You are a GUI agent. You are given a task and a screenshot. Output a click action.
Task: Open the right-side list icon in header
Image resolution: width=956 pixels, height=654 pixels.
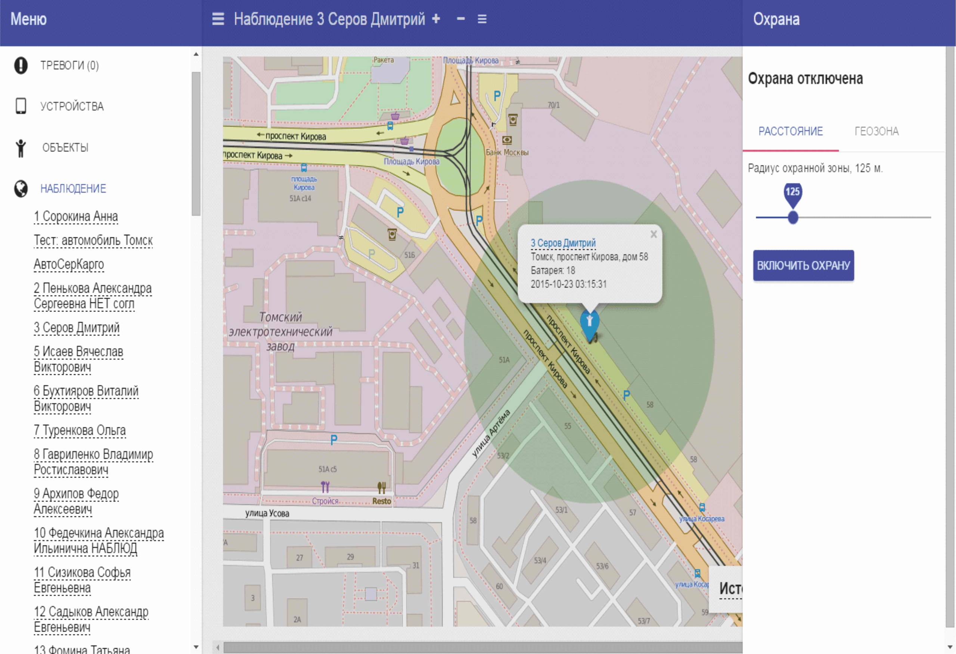(482, 19)
